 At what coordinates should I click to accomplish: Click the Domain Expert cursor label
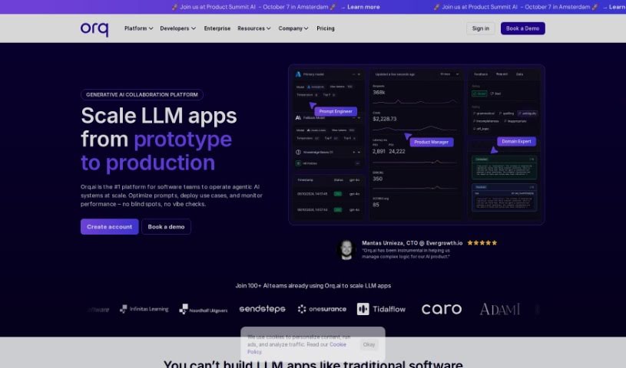(517, 142)
